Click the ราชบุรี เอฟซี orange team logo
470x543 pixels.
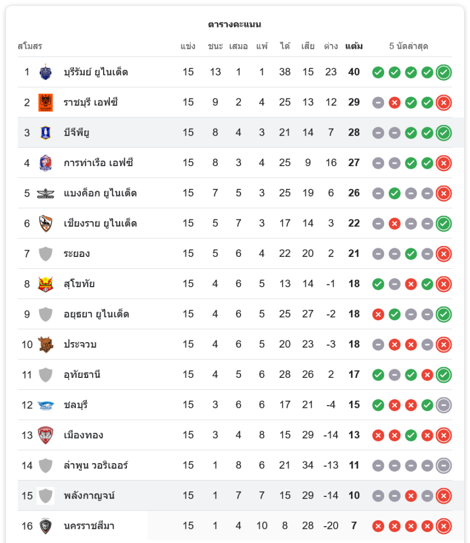point(46,102)
